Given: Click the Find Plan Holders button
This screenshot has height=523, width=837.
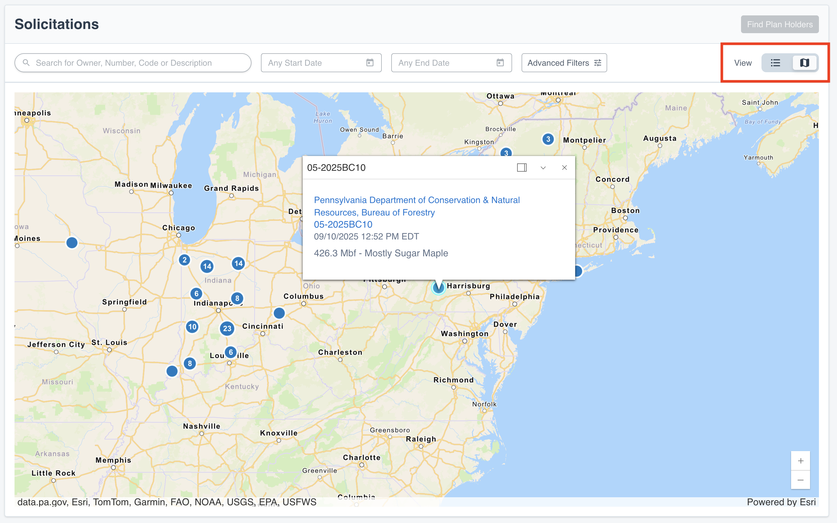Looking at the screenshot, I should click(780, 24).
